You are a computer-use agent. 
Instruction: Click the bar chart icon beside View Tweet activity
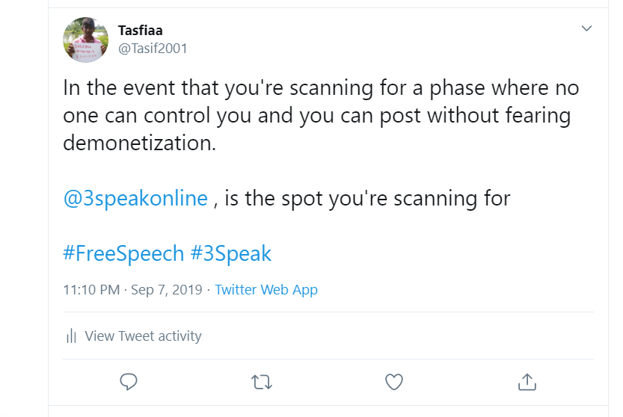(x=71, y=336)
